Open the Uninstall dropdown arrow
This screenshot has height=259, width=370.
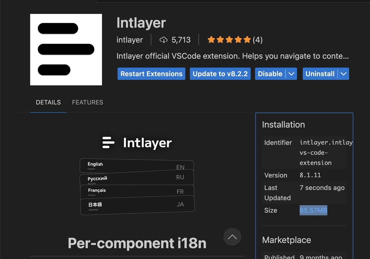click(x=343, y=74)
